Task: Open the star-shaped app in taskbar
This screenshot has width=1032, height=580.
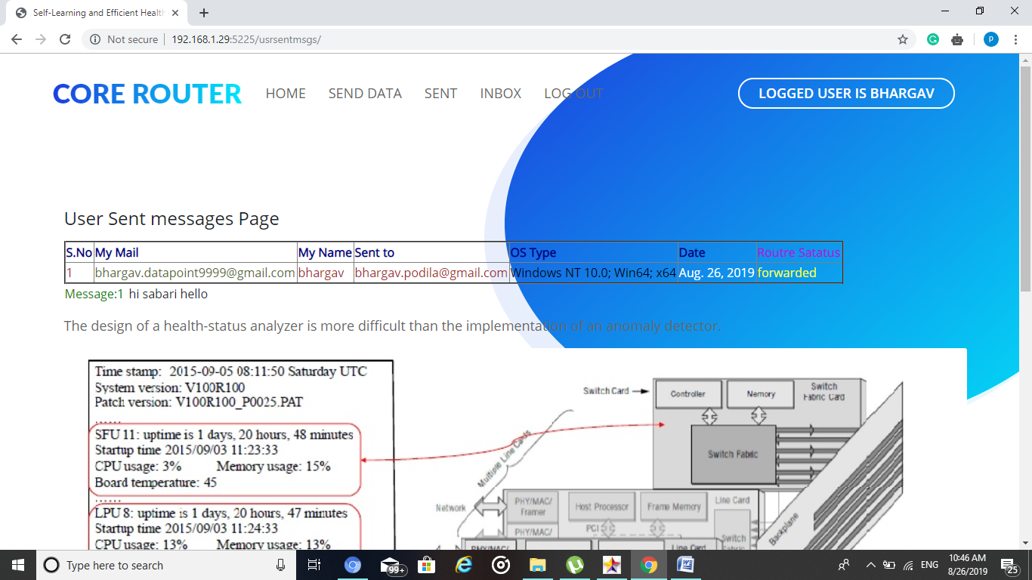Action: (x=611, y=565)
